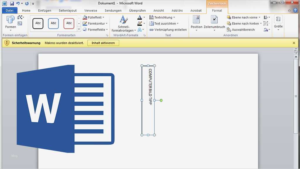The width and height of the screenshot is (300, 169).
Task: Switch to the Sendungen tab
Action: tap(113, 11)
